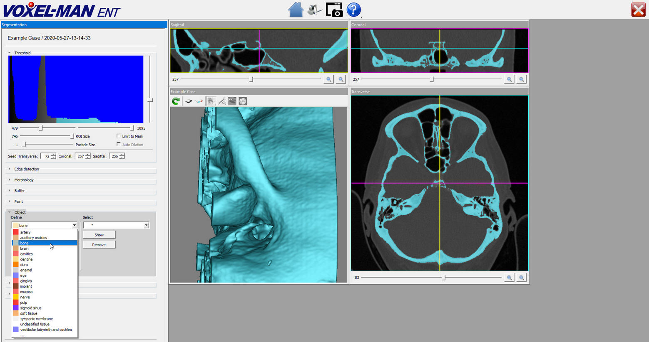Expand the Morphology section
649x342 pixels.
[x=10, y=180]
